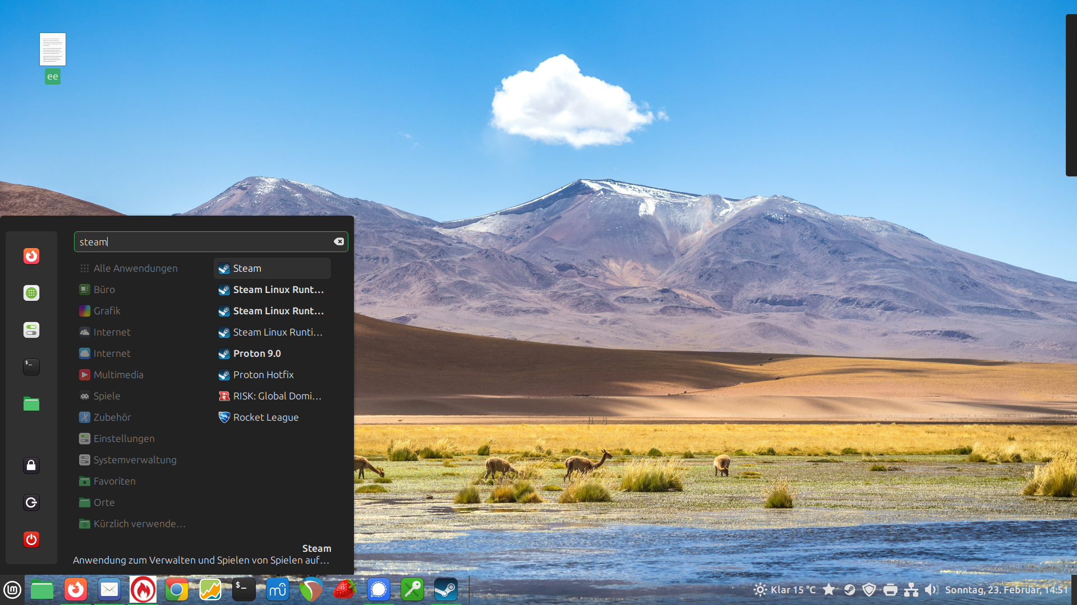Open the Update Manager shield tray icon
This screenshot has width=1077, height=605.
point(869,589)
